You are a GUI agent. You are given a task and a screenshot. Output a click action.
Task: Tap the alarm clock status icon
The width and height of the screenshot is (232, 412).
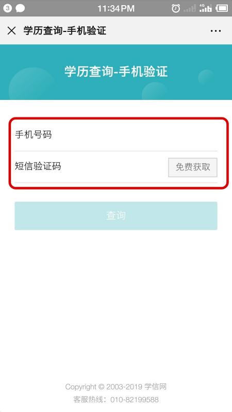(x=176, y=8)
